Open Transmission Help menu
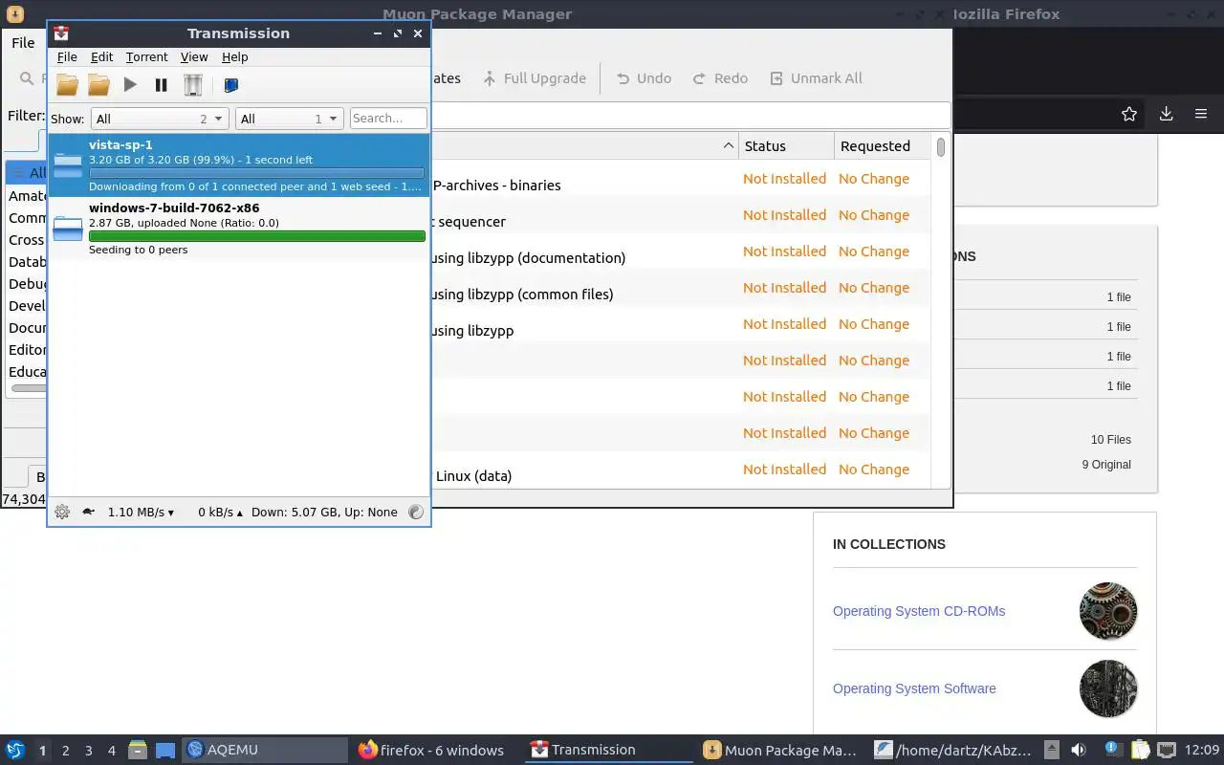 [x=234, y=57]
